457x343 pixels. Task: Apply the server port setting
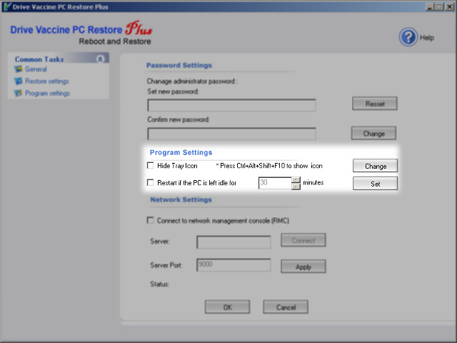click(x=303, y=267)
